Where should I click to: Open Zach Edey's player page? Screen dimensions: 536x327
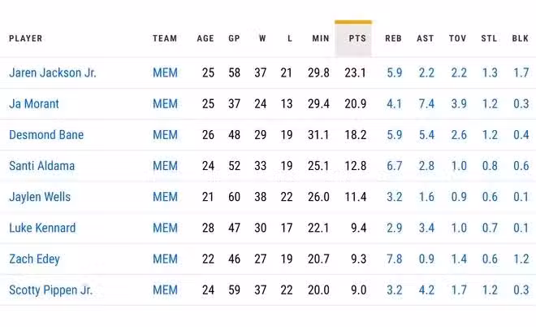click(x=34, y=259)
